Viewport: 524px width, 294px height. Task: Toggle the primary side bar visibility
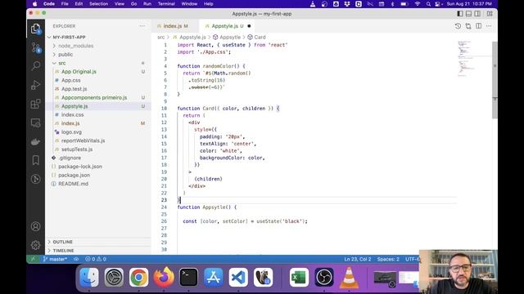460,14
